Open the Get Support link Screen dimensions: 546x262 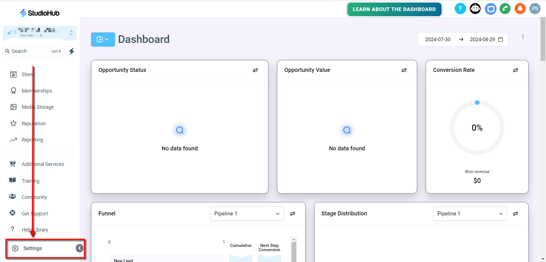click(x=35, y=213)
